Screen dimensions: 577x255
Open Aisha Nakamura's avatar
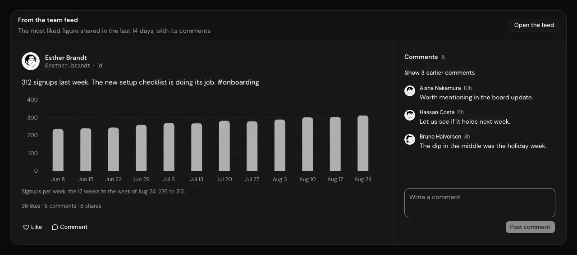(x=410, y=91)
